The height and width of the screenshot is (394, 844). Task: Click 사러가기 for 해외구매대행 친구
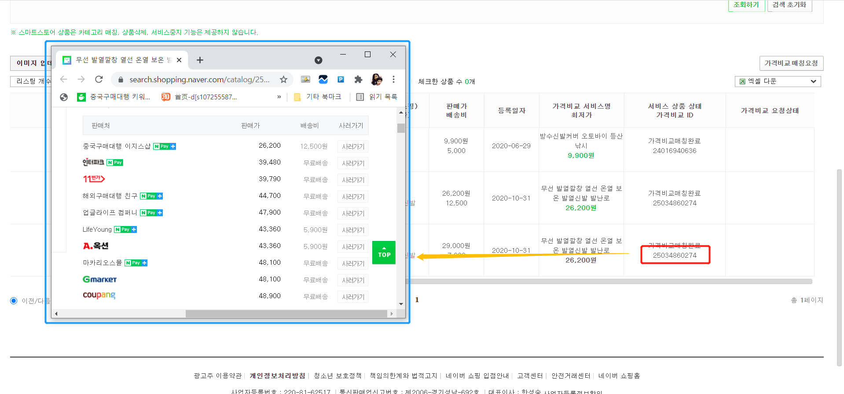click(353, 197)
